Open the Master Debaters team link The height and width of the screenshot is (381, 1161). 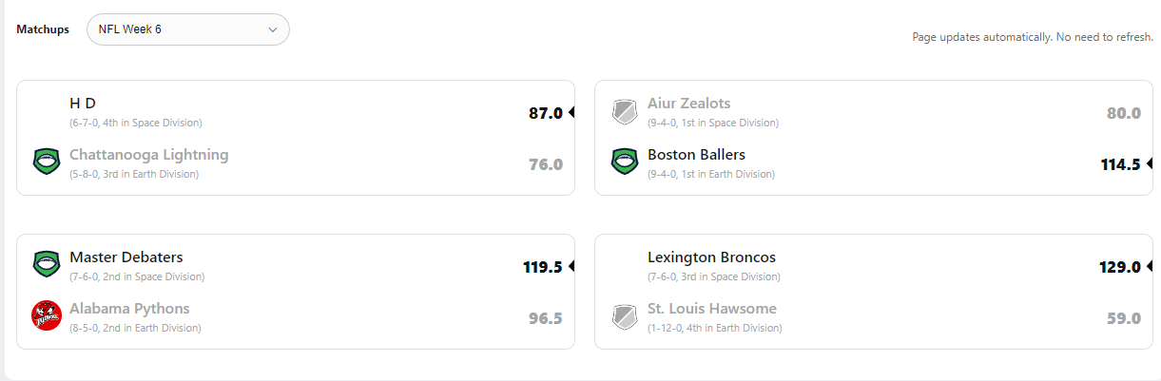pyautogui.click(x=126, y=257)
